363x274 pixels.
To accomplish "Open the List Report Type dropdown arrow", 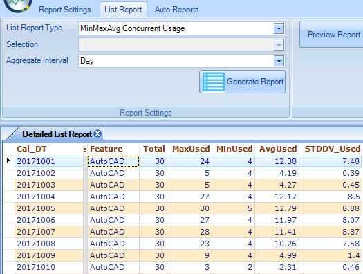I will click(279, 28).
